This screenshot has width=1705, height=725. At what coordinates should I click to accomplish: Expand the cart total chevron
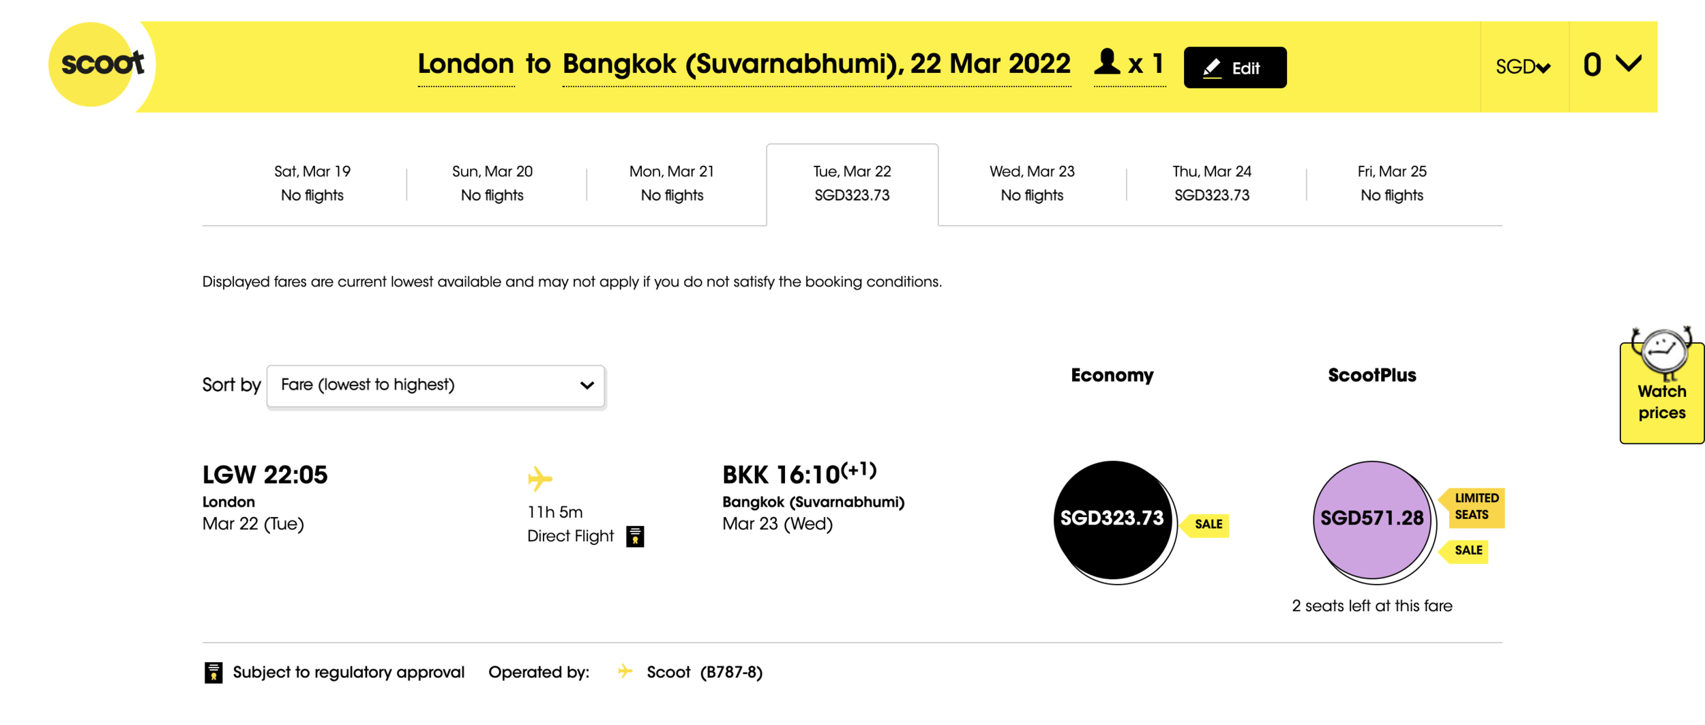pyautogui.click(x=1629, y=64)
